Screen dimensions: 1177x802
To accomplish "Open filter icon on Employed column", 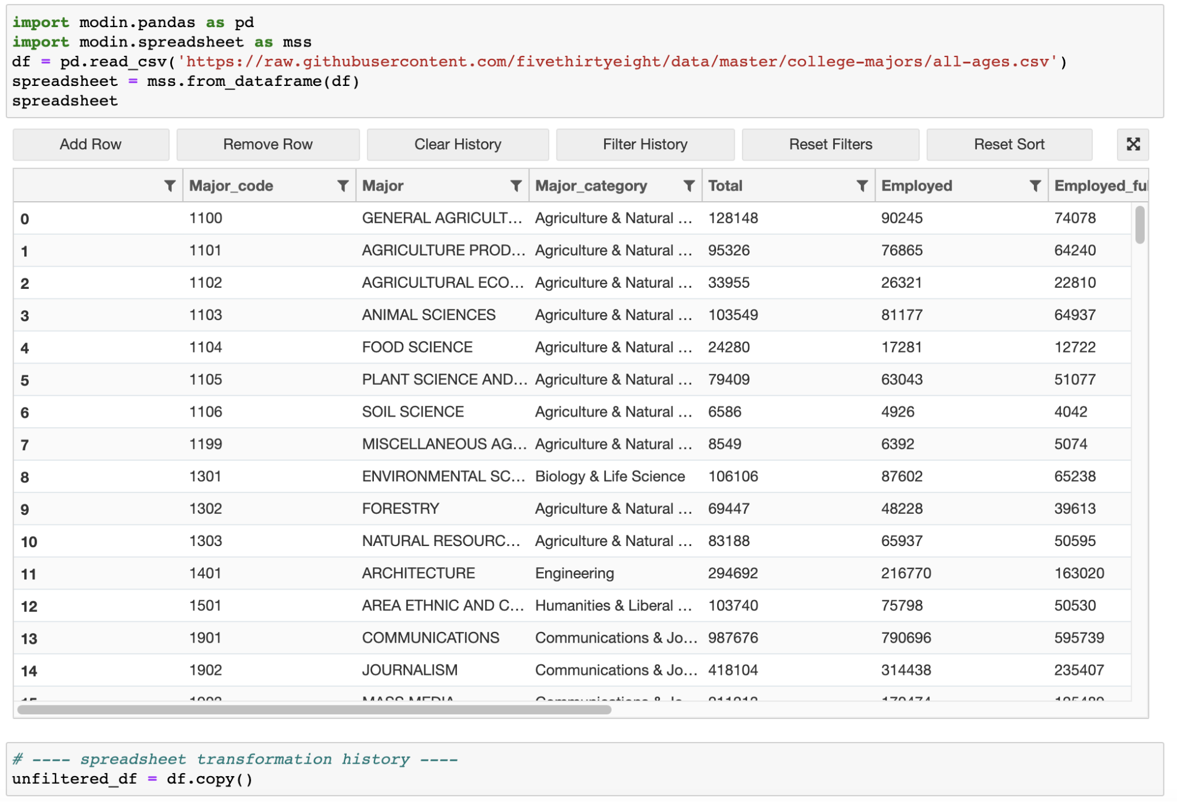I will tap(1035, 186).
